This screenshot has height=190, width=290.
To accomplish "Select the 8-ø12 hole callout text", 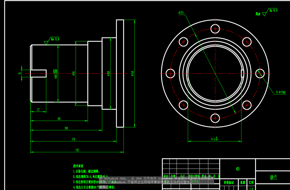I will 281,92.
